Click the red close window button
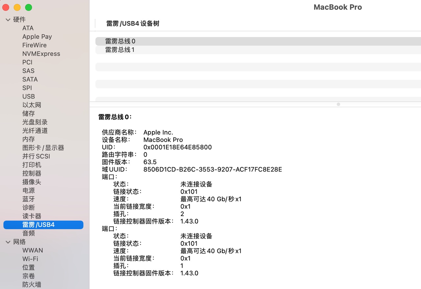 coord(6,7)
